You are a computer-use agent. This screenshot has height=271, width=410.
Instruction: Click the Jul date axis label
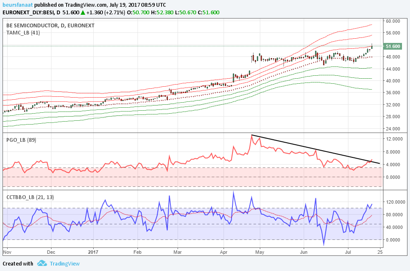[348, 252]
